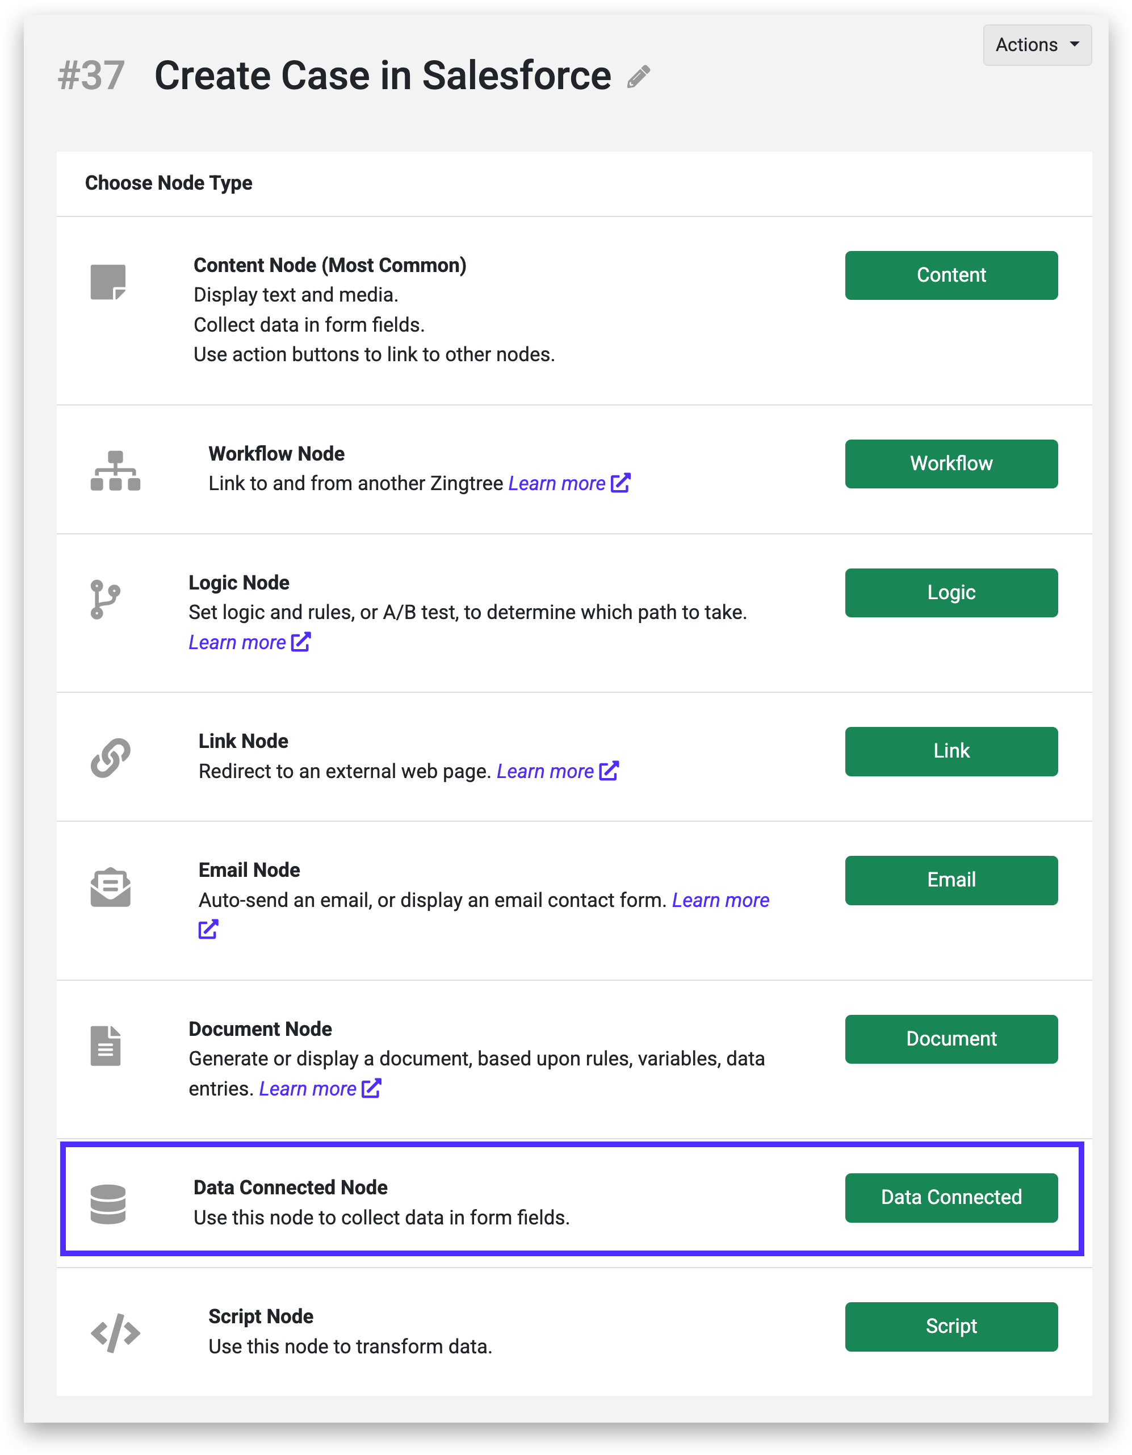
Task: Open the Actions dropdown menu
Action: [x=1037, y=45]
